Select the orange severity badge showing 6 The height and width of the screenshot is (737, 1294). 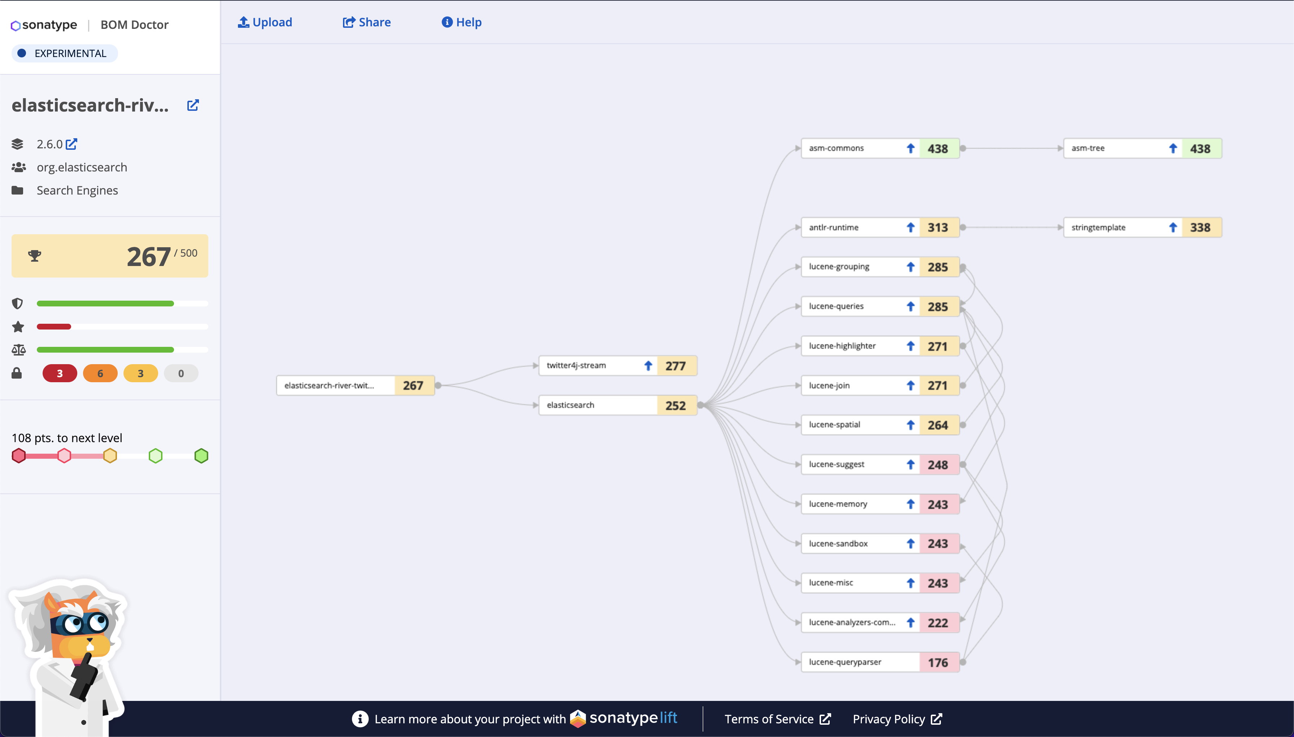click(x=100, y=374)
